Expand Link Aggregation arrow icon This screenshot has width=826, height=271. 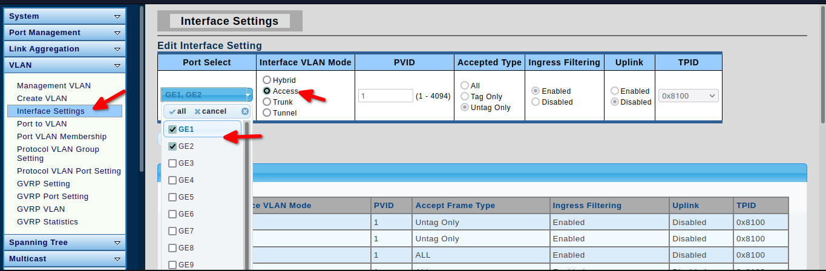[117, 49]
